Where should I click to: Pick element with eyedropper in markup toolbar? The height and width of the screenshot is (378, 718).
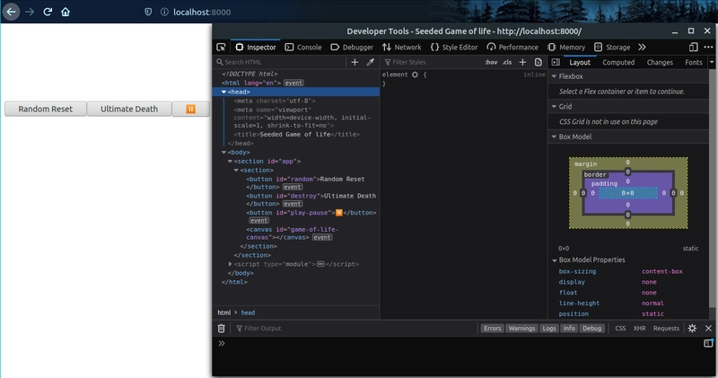[x=370, y=62]
